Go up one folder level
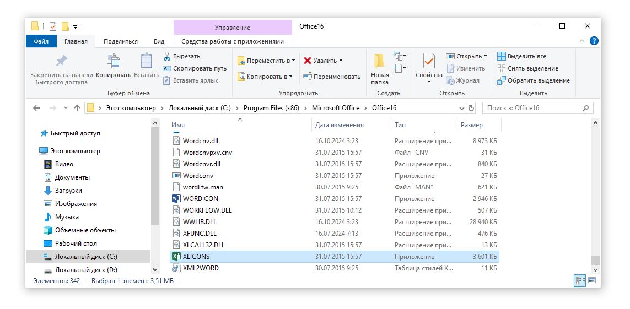This screenshot has height=309, width=630. pyautogui.click(x=77, y=108)
